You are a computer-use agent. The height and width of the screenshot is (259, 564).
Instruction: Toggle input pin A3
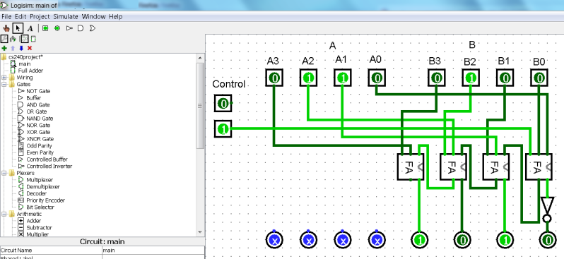pos(274,78)
